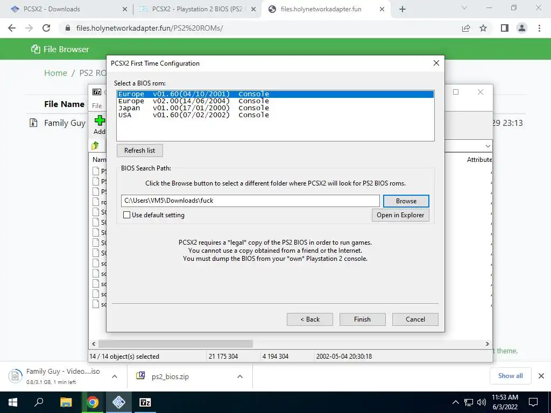Screen dimensions: 551x413
Task: Go forward in Chrome browser
Action: [29, 28]
